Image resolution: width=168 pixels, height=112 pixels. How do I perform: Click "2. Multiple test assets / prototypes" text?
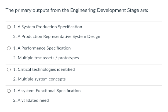(x=46, y=58)
